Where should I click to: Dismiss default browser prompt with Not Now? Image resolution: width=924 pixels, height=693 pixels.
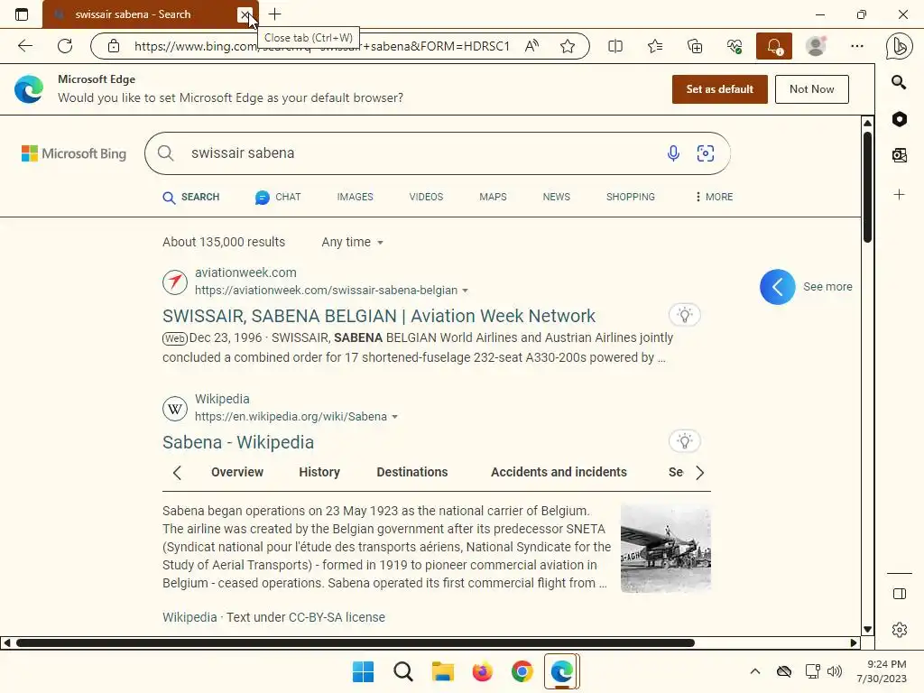811,89
